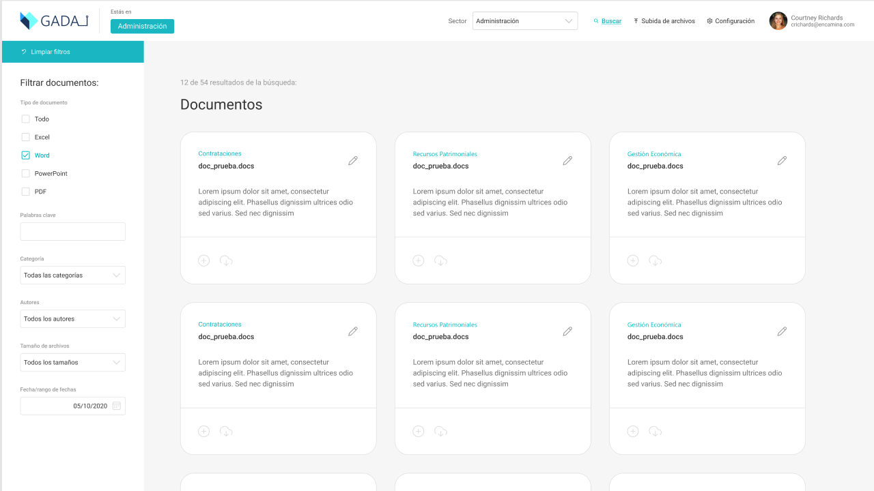
Task: Open the Todas las categorías dropdown
Action: [x=73, y=276]
